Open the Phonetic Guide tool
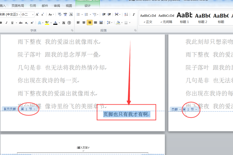This screenshot has height=155, width=233. [x=65, y=14]
